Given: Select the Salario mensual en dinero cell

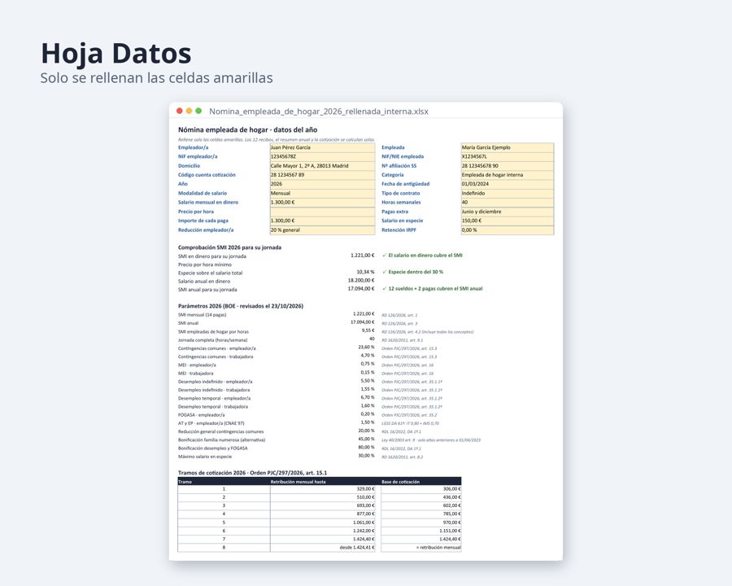Looking at the screenshot, I should pyautogui.click(x=322, y=203).
